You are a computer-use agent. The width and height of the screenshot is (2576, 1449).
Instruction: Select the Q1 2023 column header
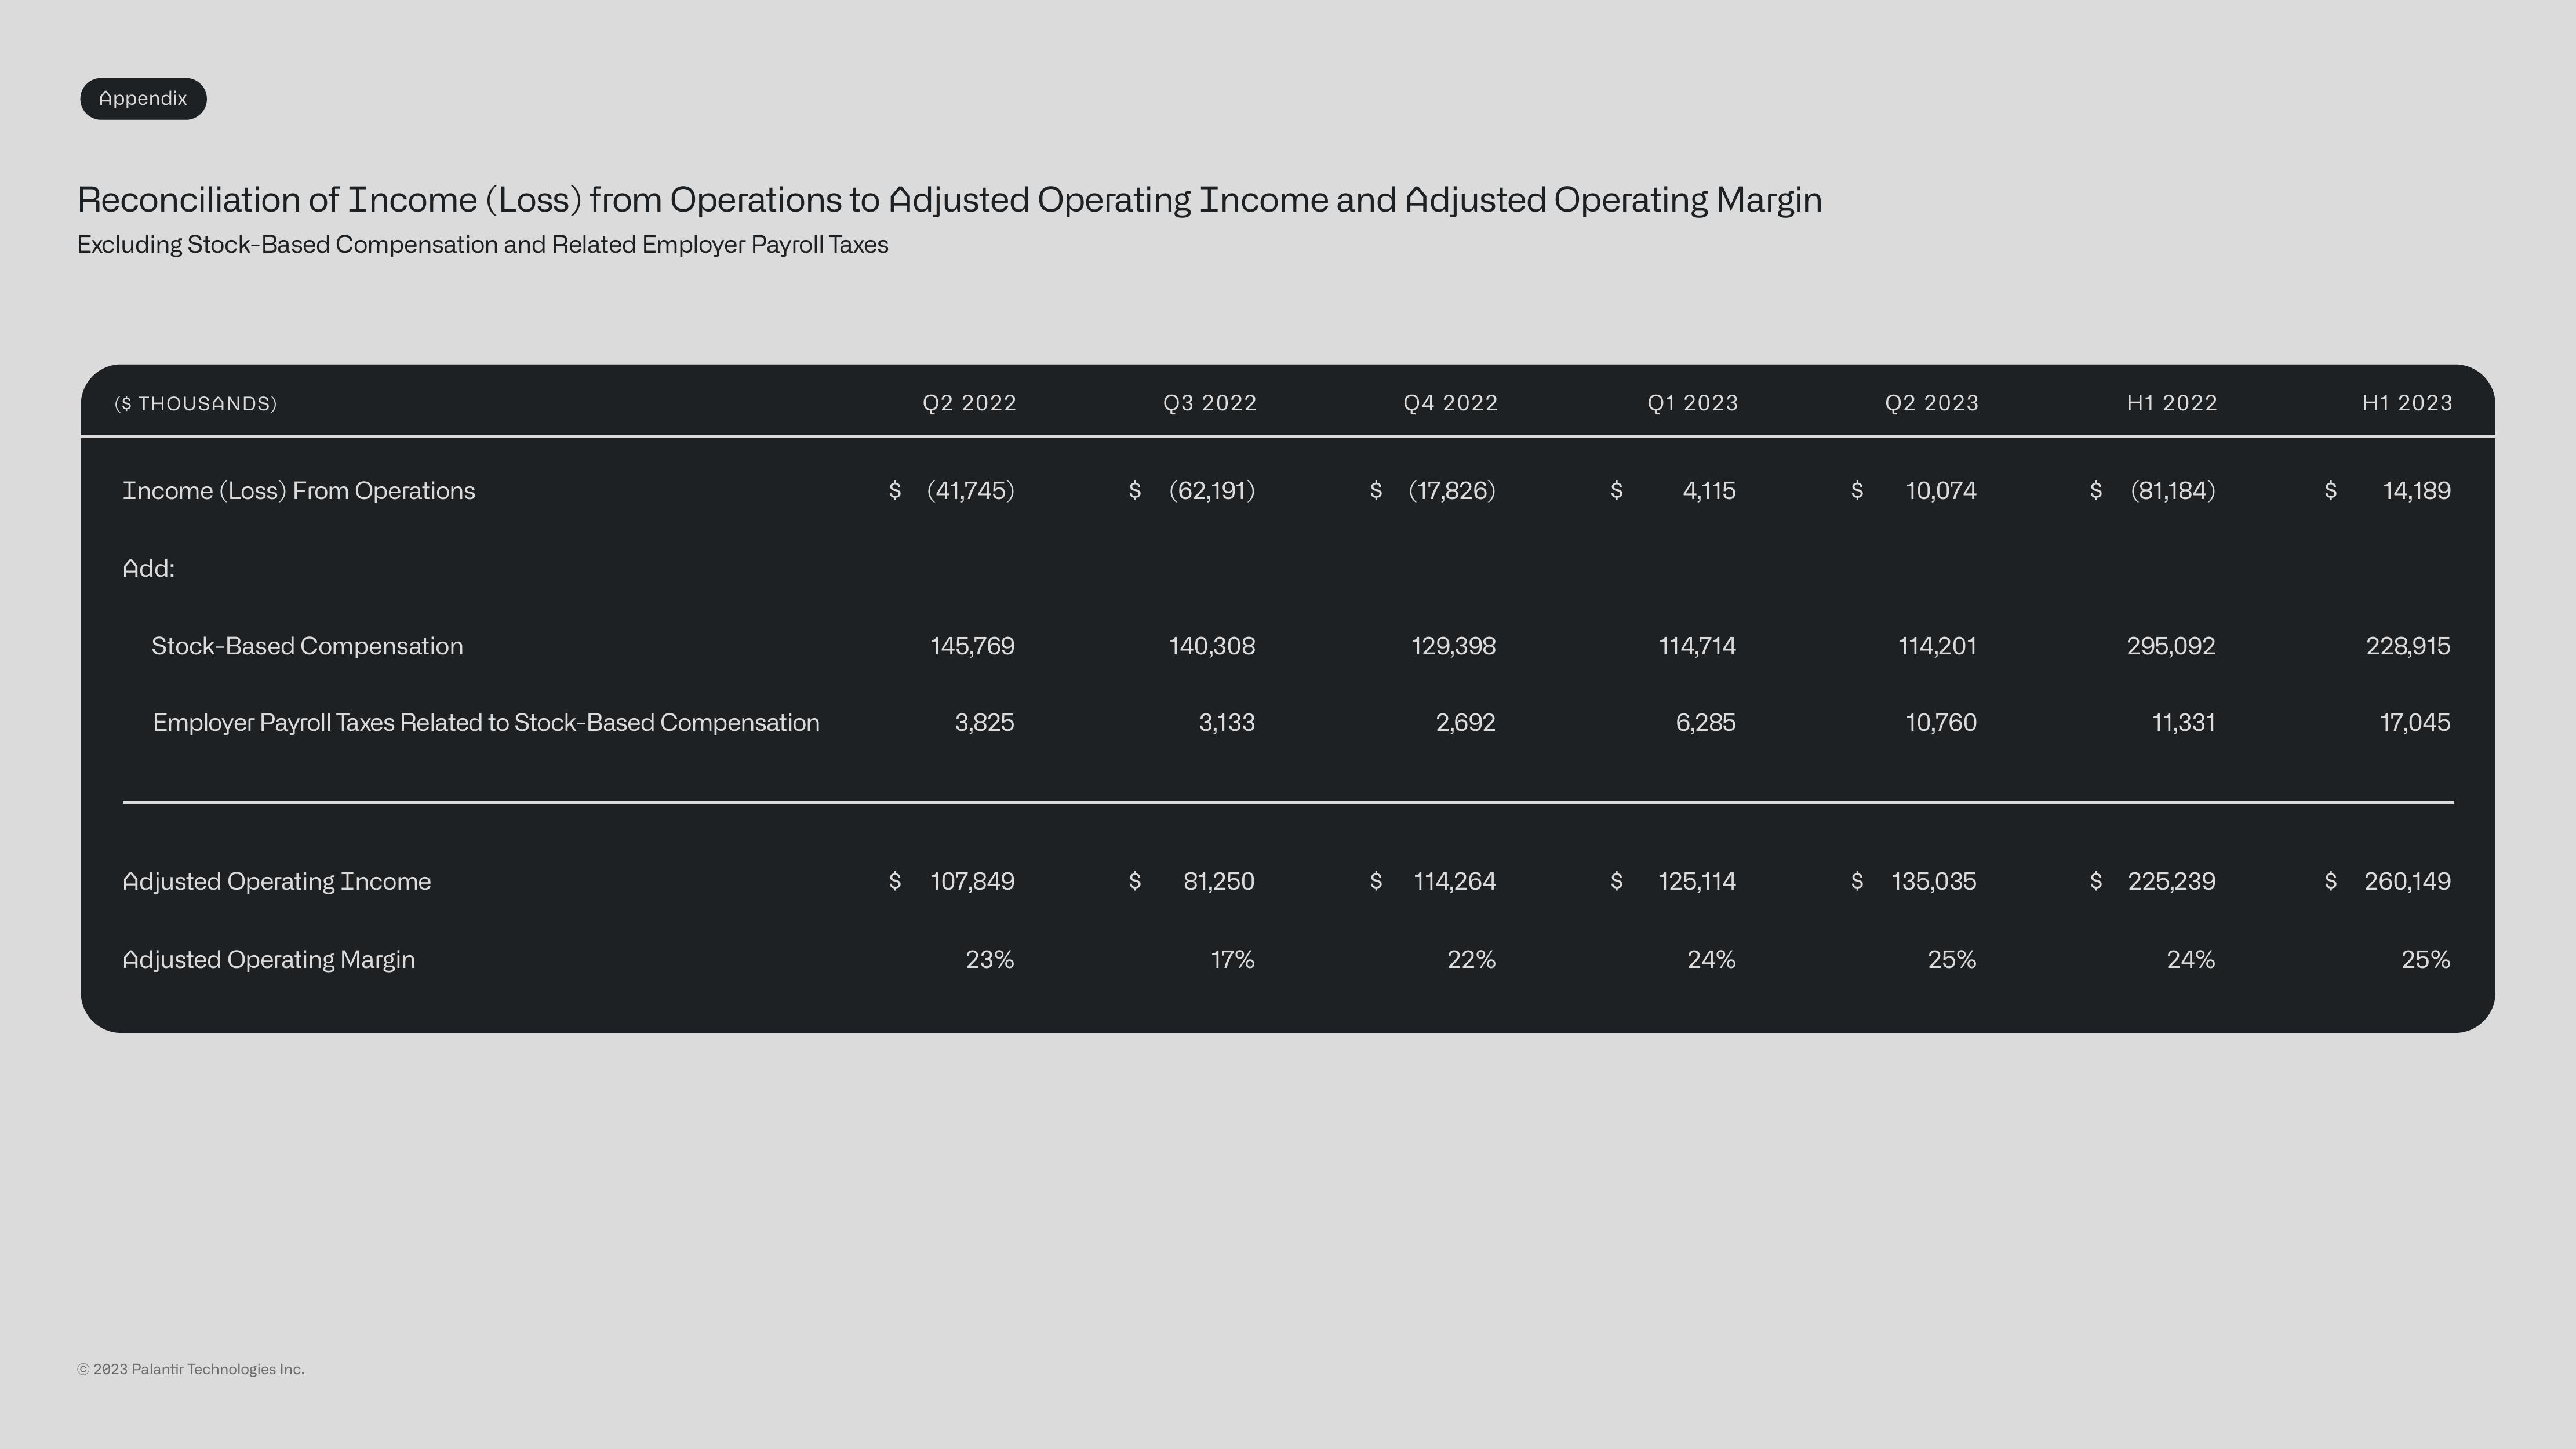[x=1693, y=403]
